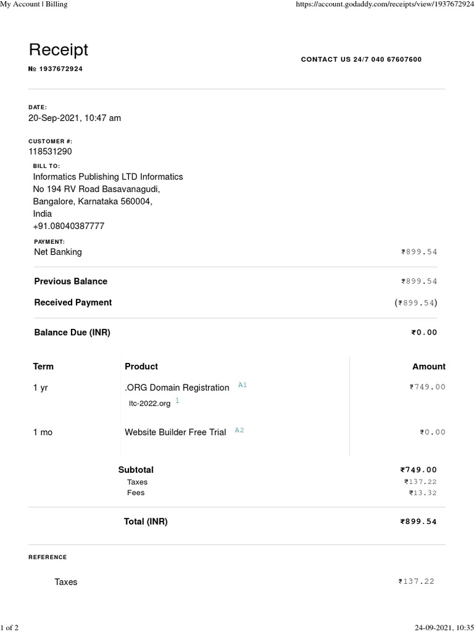Click the customer number 118531290
Image resolution: width=474 pixels, height=632 pixels.
54,151
